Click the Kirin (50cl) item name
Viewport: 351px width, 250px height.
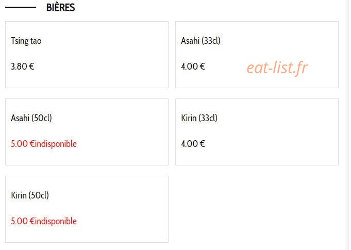point(30,195)
